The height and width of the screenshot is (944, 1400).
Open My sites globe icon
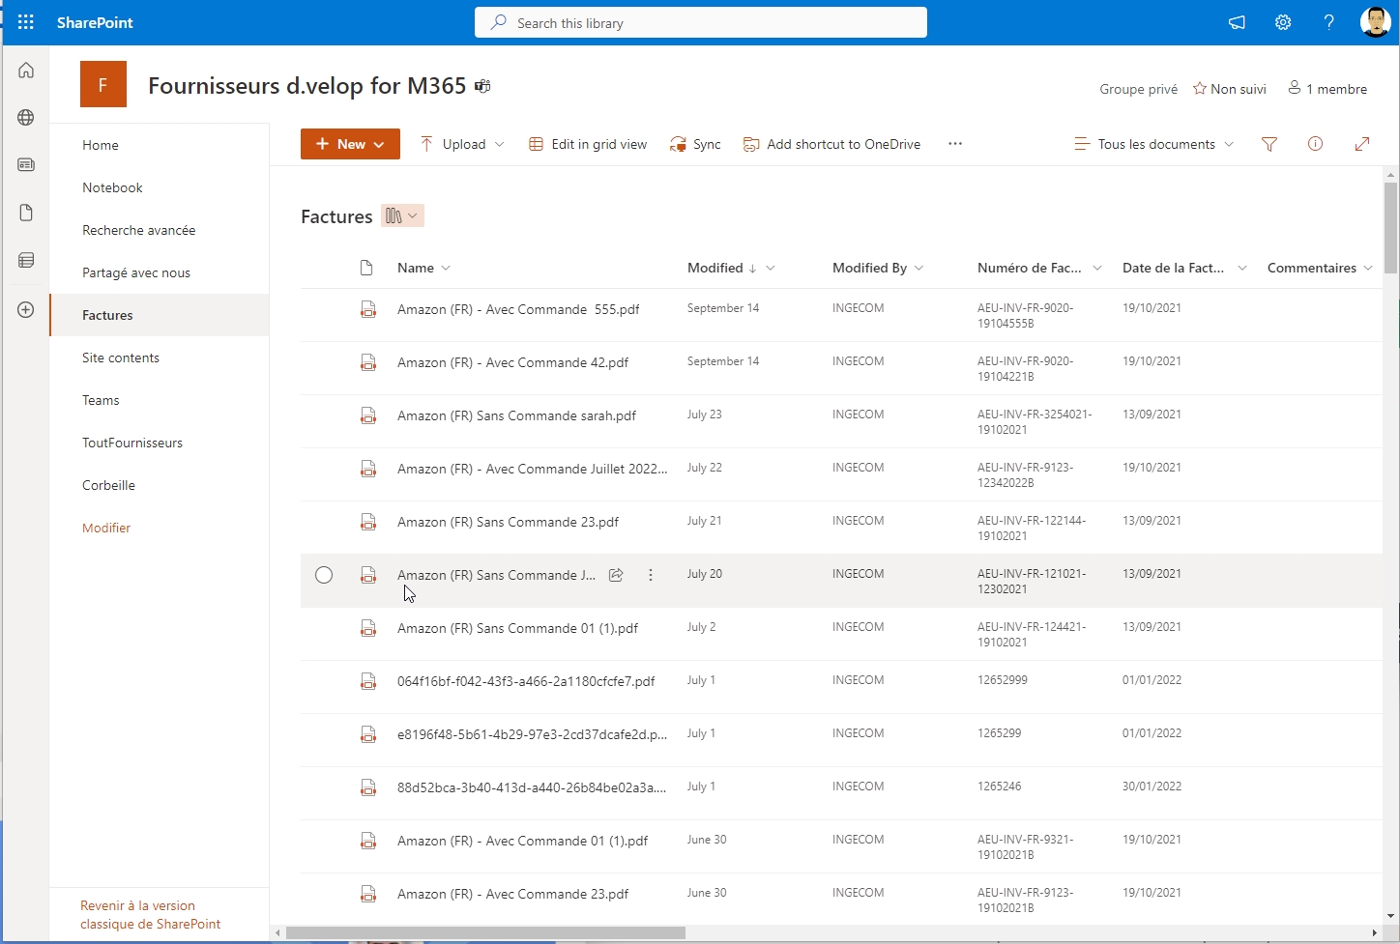[x=26, y=118]
